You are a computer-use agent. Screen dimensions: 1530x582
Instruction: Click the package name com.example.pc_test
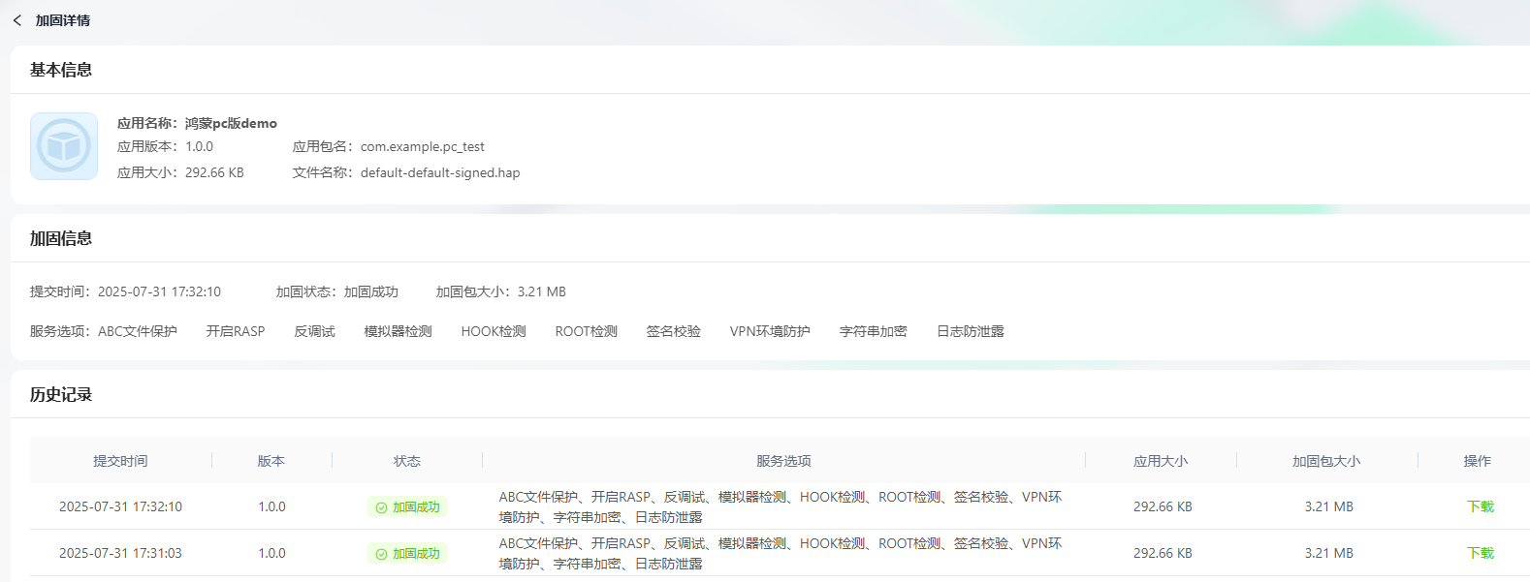point(422,147)
